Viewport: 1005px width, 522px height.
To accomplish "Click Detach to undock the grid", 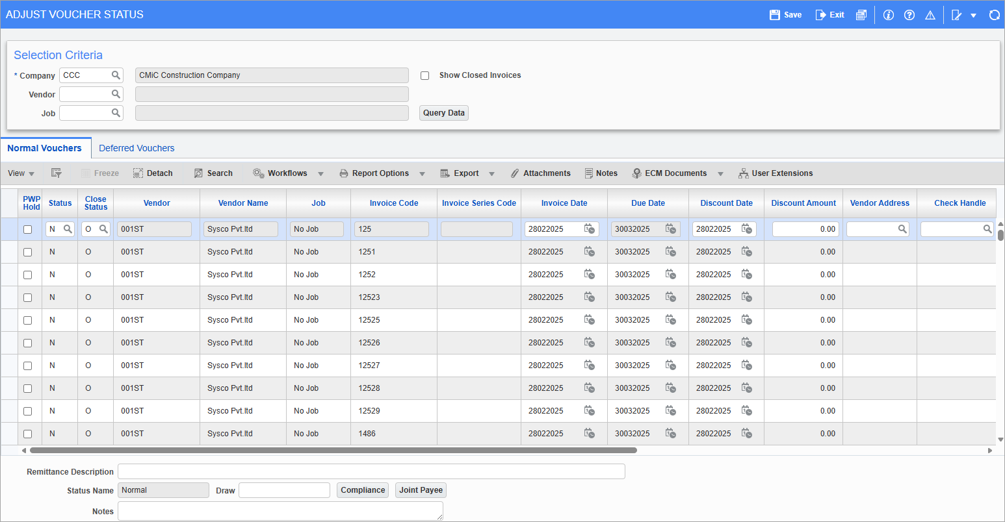I will (153, 173).
